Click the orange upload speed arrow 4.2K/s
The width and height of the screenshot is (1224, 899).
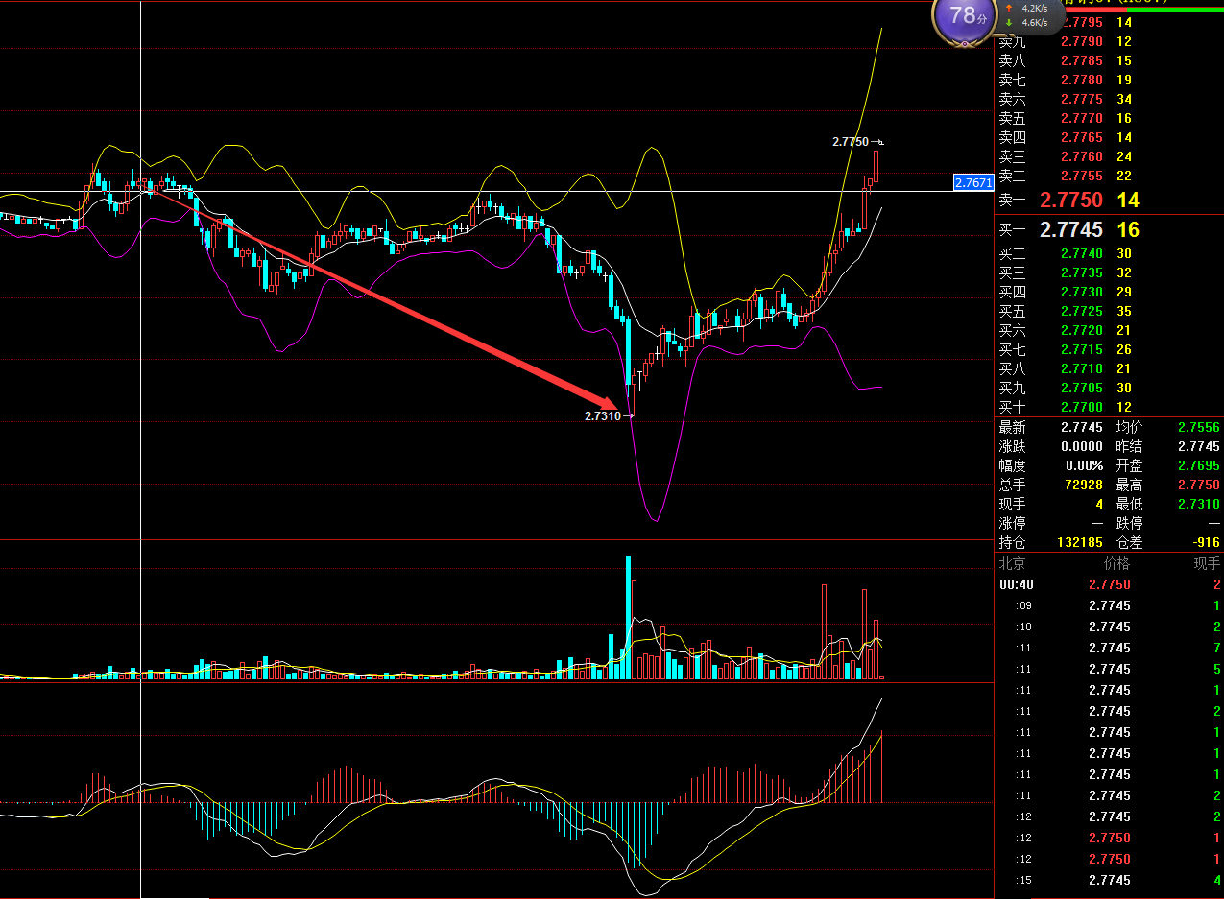[x=1009, y=8]
